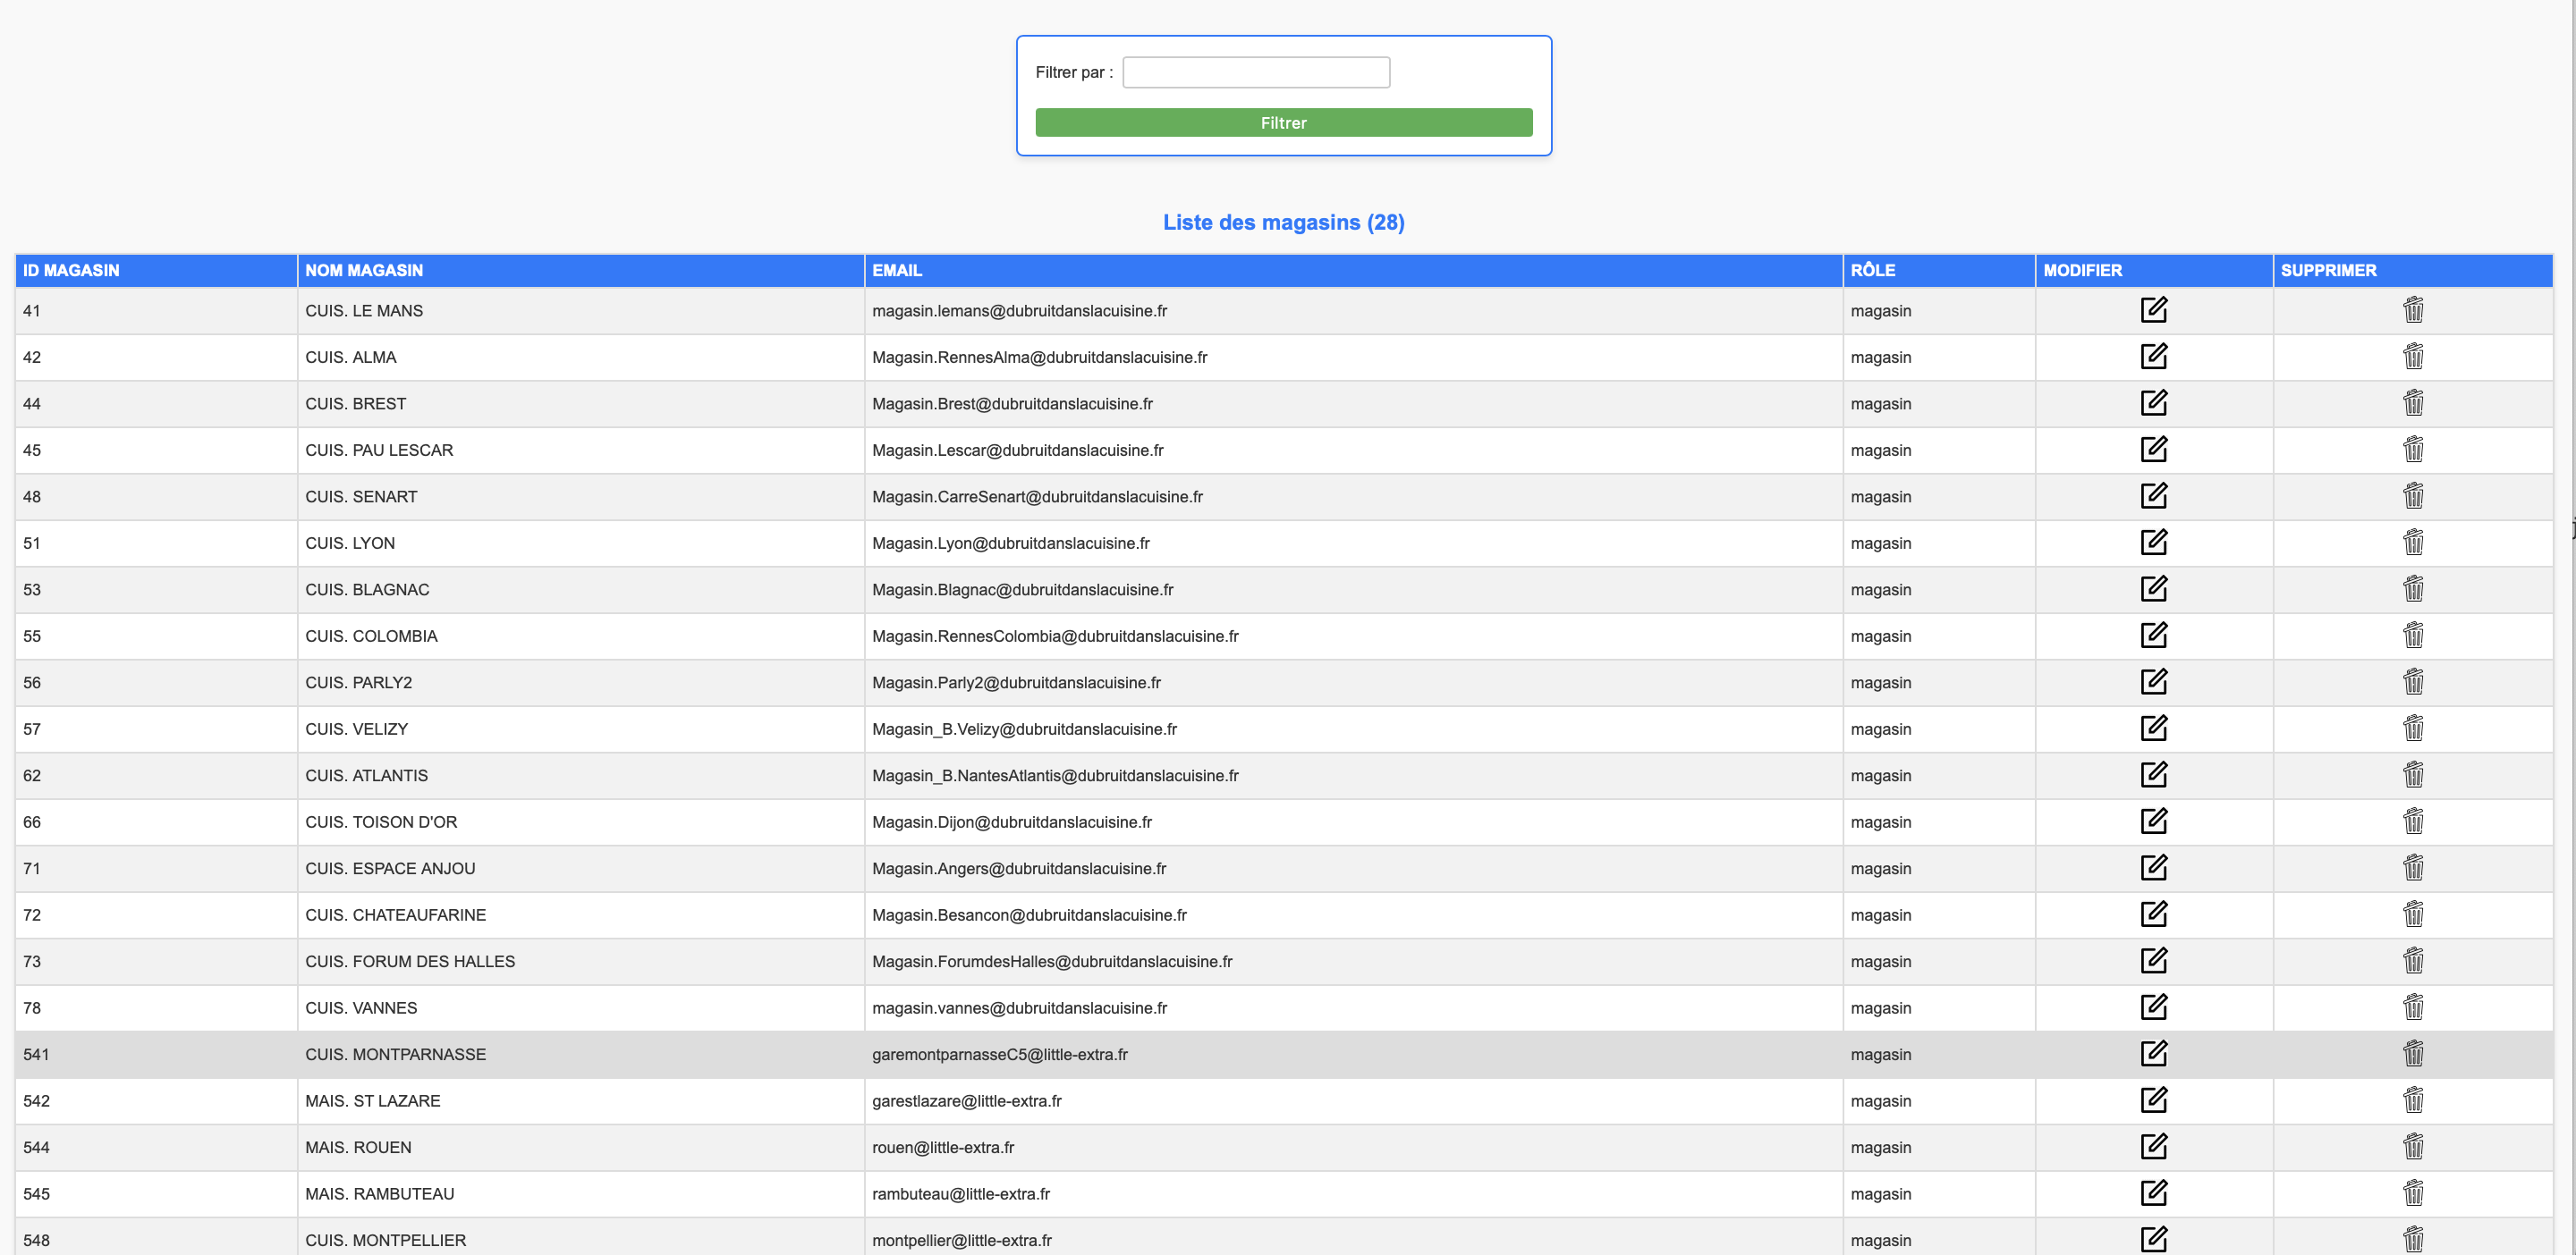Modify the CUIS. PAU LESCAR entry
The height and width of the screenshot is (1255, 2576).
pyautogui.click(x=2154, y=450)
